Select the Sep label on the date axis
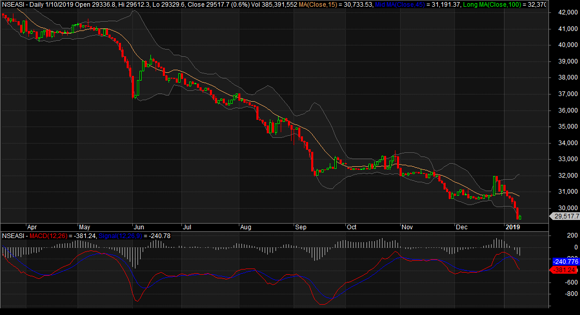The image size is (580, 315). [301, 227]
